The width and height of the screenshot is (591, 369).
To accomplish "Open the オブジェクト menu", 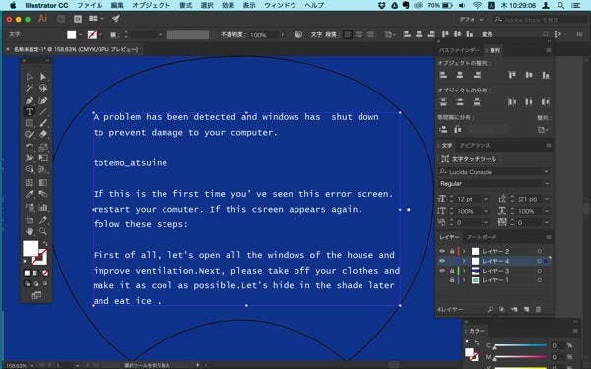I will [x=151, y=5].
